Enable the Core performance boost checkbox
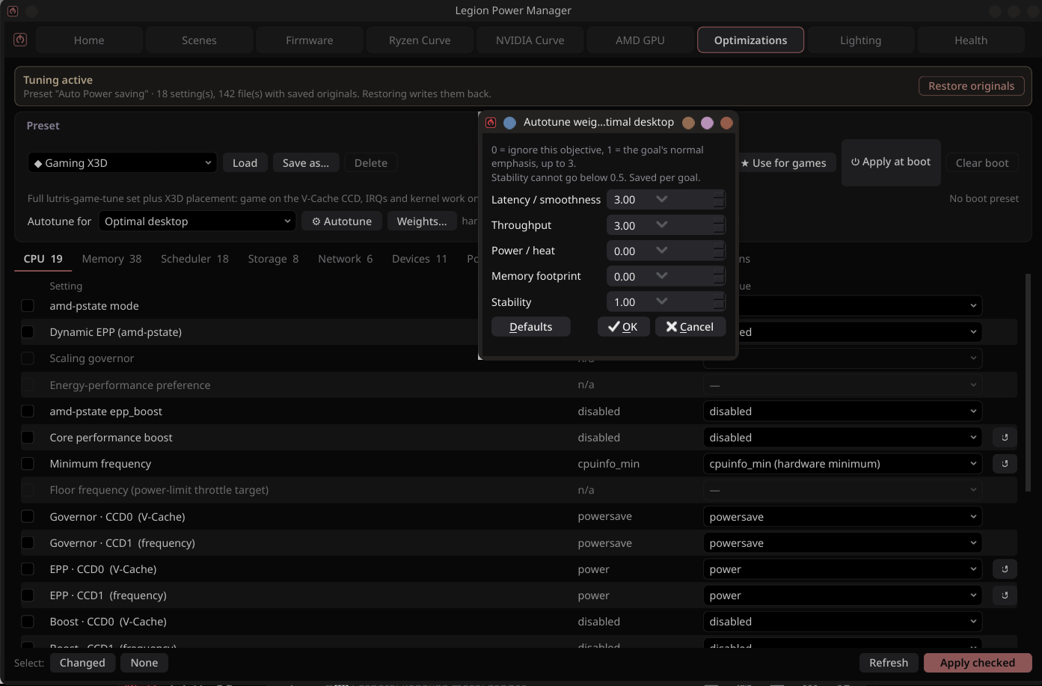The image size is (1042, 686). click(x=28, y=438)
